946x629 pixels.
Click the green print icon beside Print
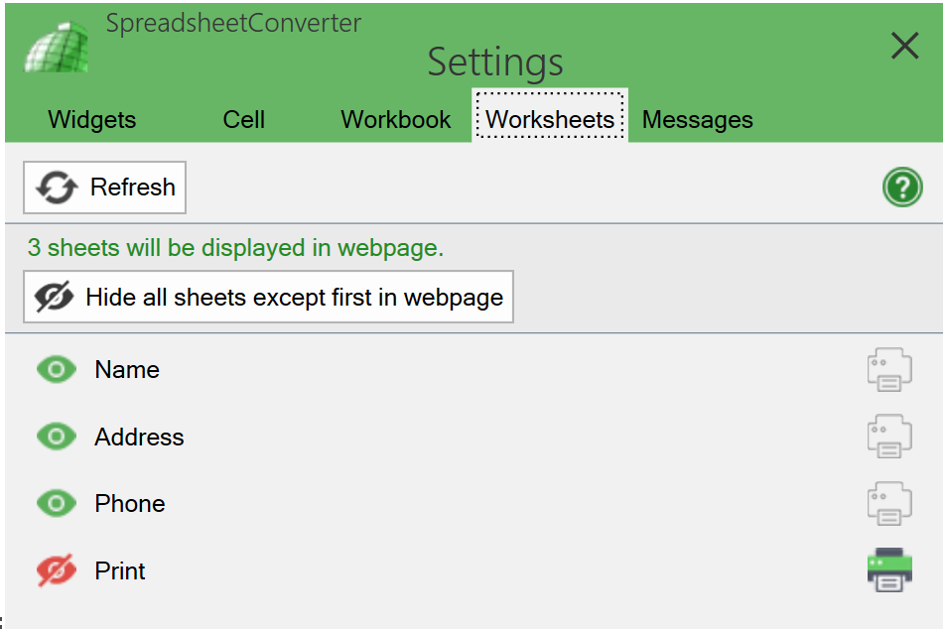point(888,570)
